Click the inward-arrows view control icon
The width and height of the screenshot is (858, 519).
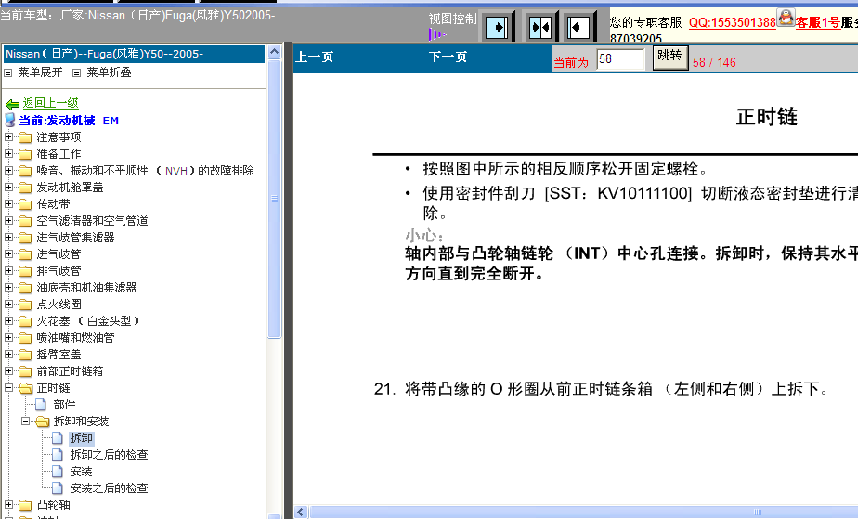pos(540,27)
